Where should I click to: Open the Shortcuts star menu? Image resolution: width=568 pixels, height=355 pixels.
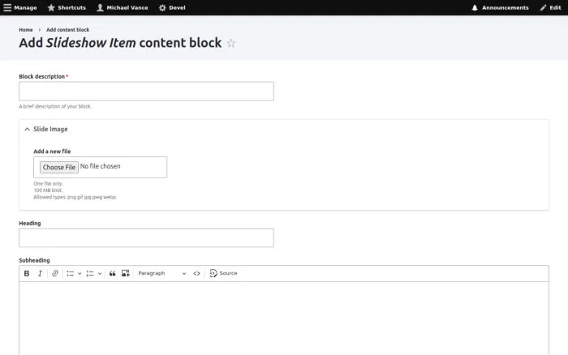[x=67, y=7]
